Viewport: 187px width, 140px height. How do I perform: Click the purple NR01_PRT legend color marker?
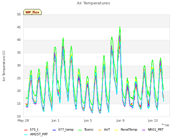tap(143, 130)
